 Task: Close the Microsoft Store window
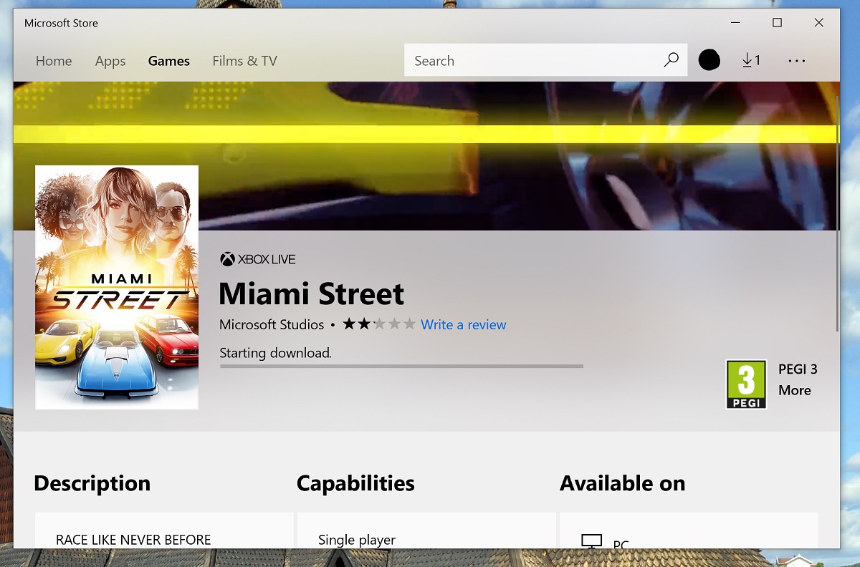click(819, 23)
